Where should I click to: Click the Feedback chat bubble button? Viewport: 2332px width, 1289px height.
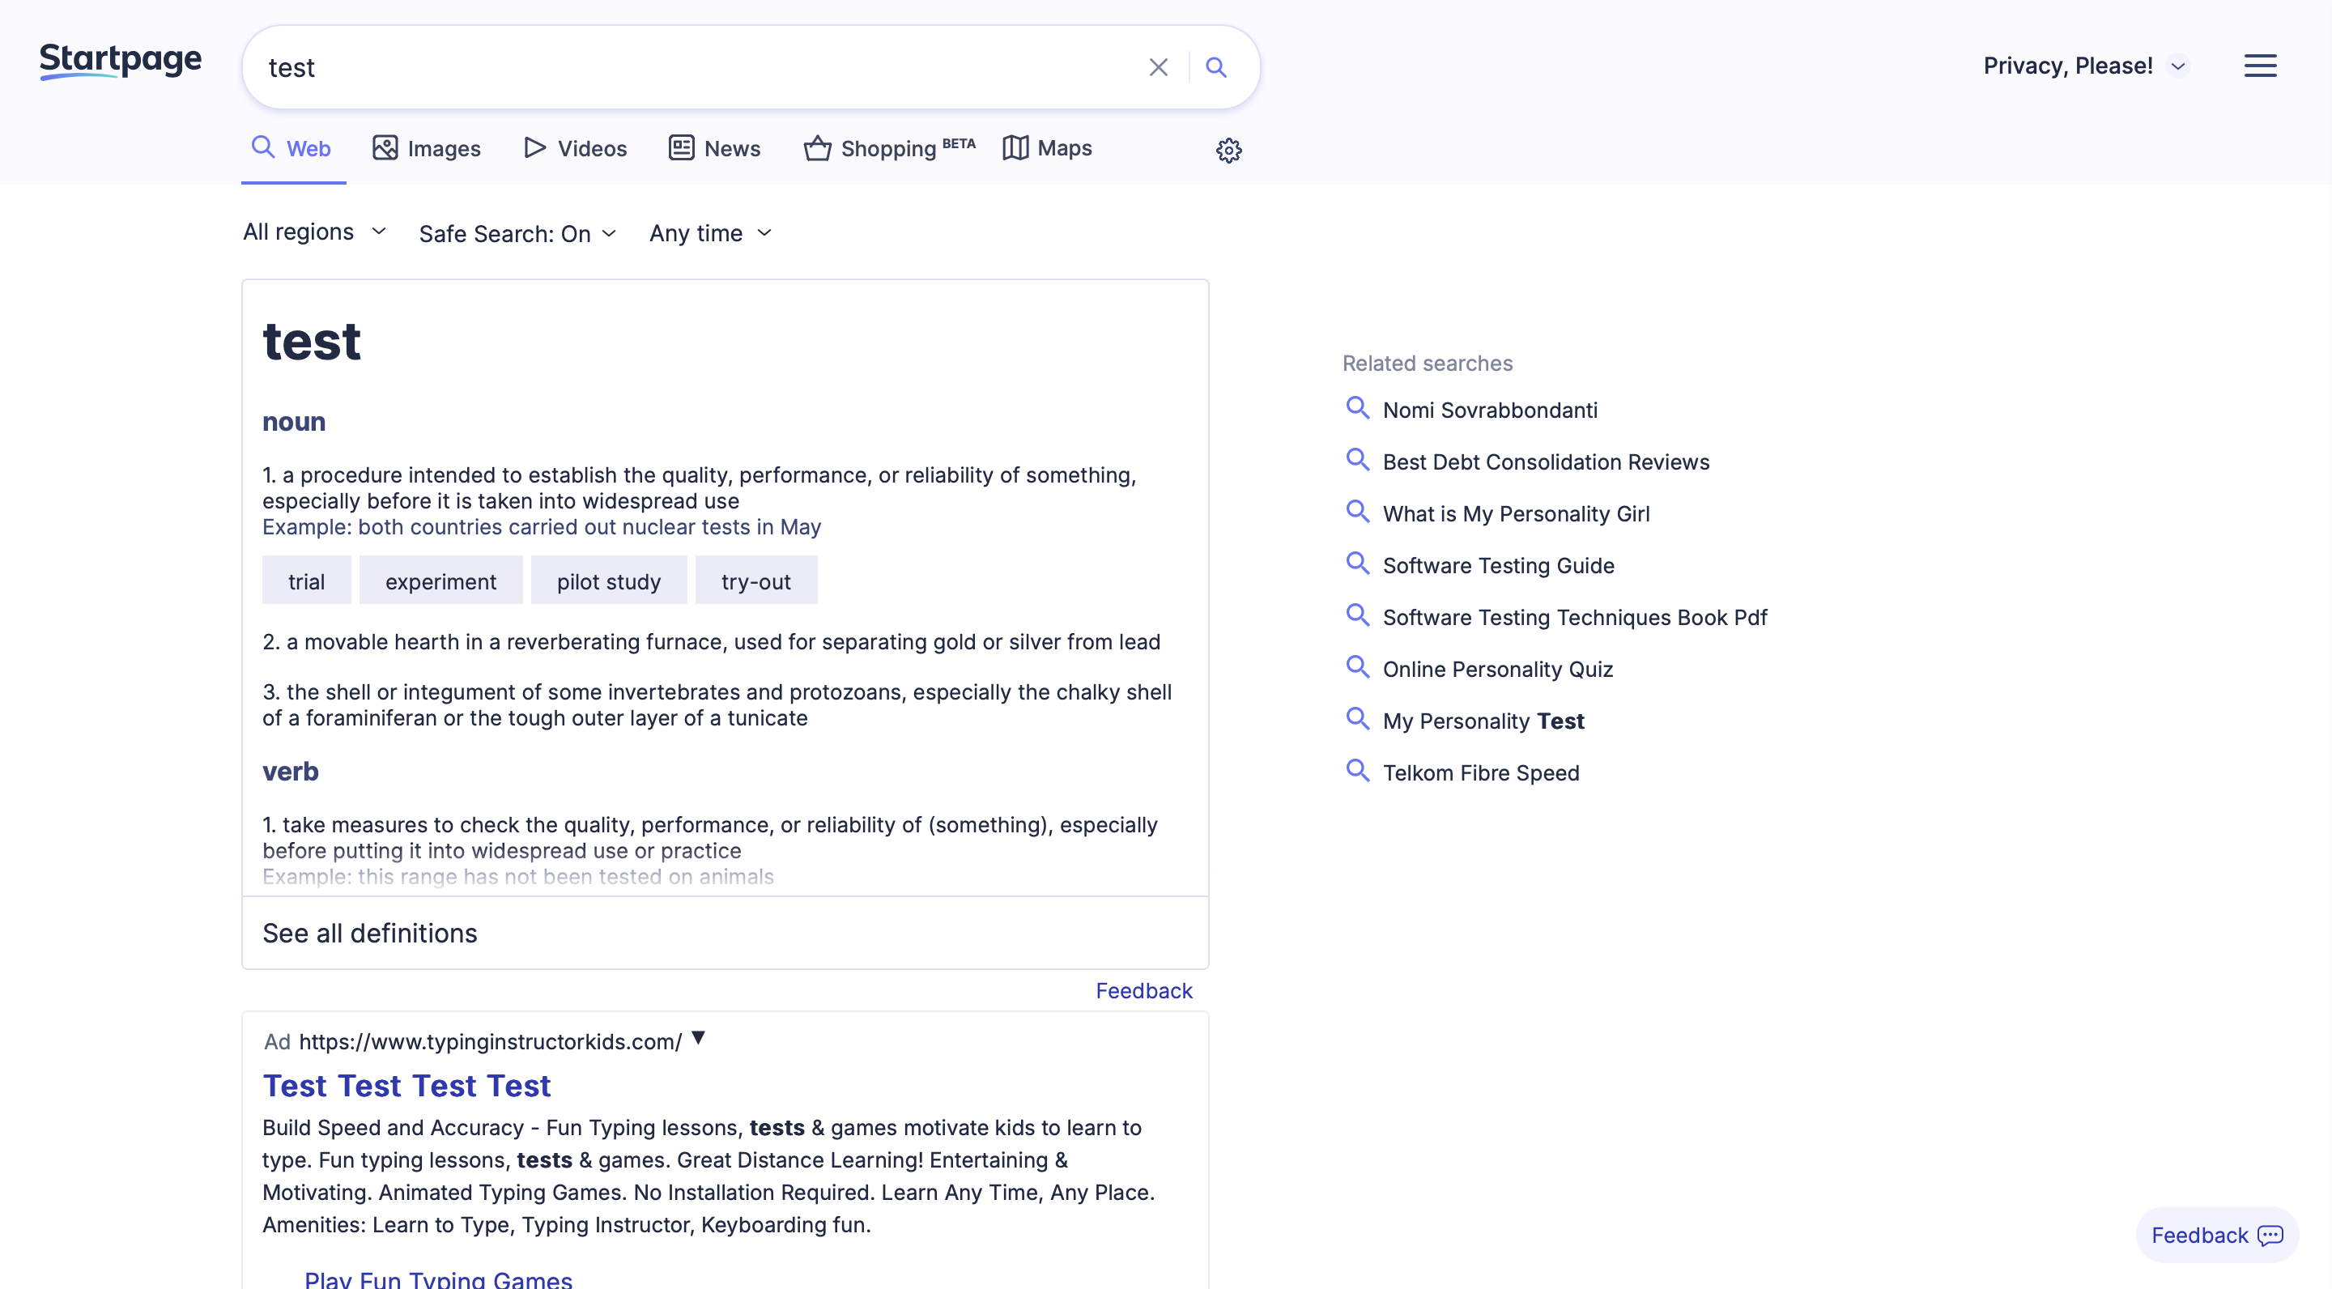tap(2216, 1235)
